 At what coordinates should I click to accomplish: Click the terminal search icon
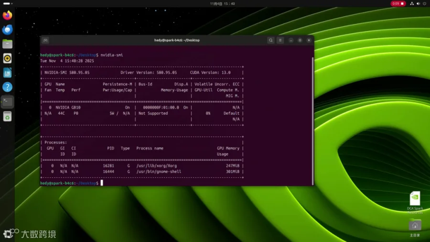tap(271, 40)
